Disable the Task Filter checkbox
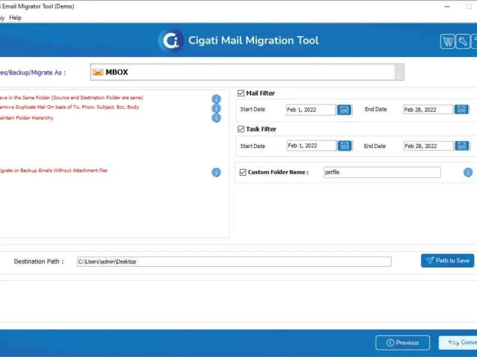 click(x=241, y=129)
